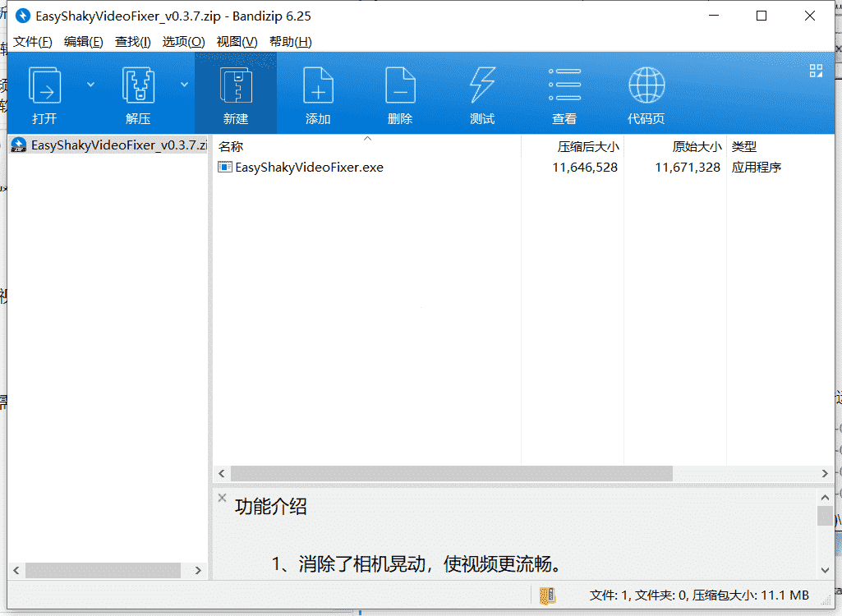The image size is (842, 616).
Task: Select EasyShakyVideoFixer_v0.3.7.zip tree node
Action: (108, 145)
